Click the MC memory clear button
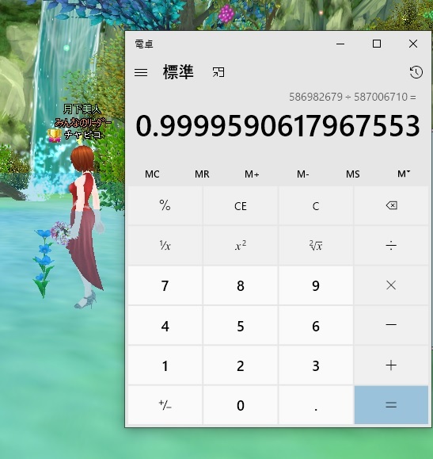The height and width of the screenshot is (459, 433). pos(152,174)
